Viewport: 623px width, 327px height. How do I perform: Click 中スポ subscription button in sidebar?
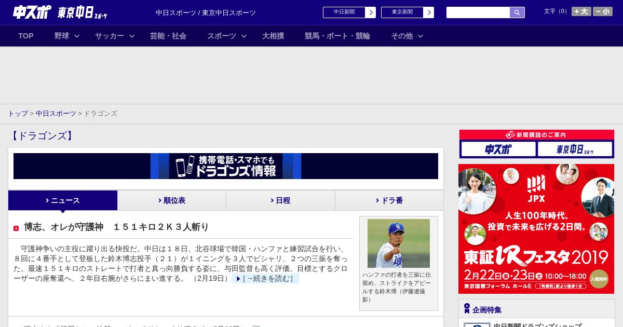coord(498,149)
